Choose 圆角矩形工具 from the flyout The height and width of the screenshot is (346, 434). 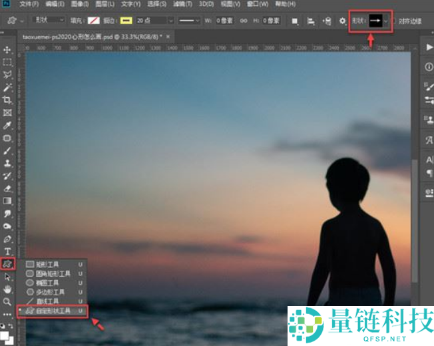[x=52, y=274]
